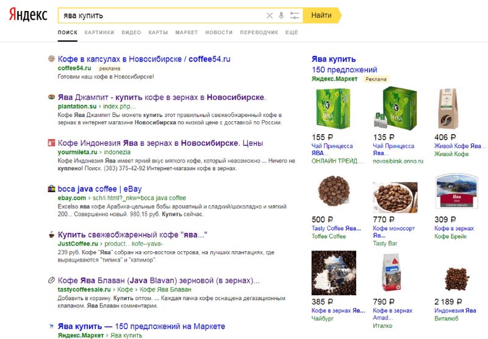The height and width of the screenshot is (339, 488).
Task: Clear the search query with the X icon
Action: click(270, 16)
